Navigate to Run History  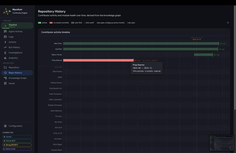(17, 47)
